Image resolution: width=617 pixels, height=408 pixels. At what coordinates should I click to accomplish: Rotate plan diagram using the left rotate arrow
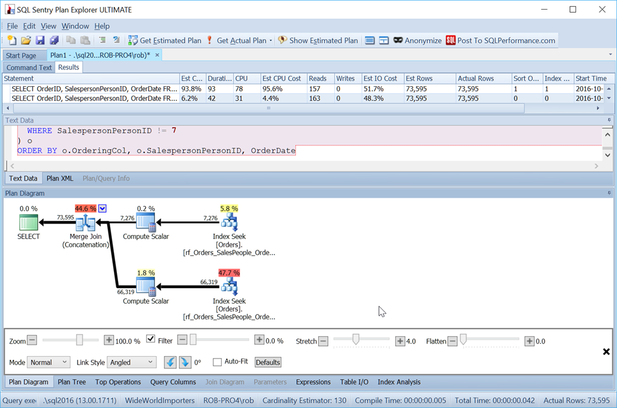170,362
